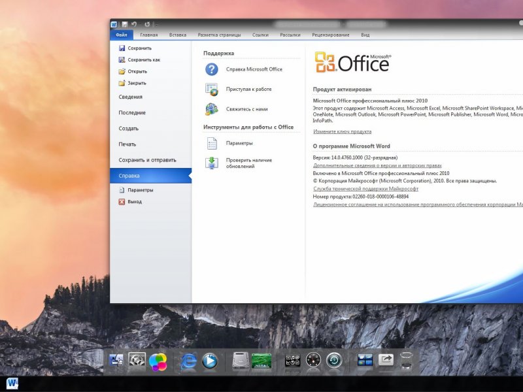
Task: Show the Последние documents section
Action: tap(132, 112)
